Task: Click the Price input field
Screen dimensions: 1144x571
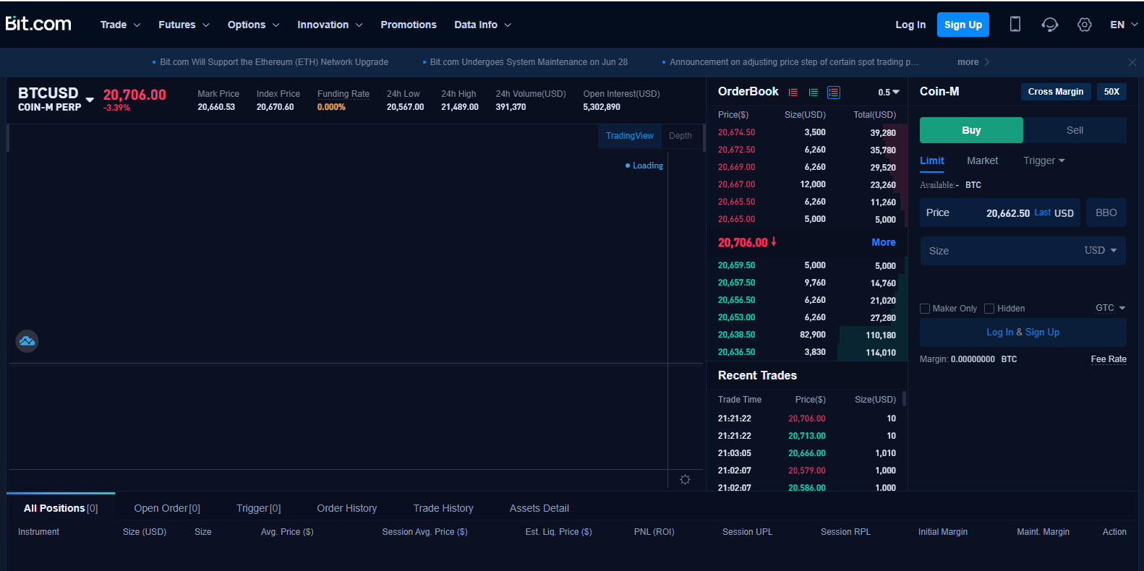Action: (x=1000, y=212)
